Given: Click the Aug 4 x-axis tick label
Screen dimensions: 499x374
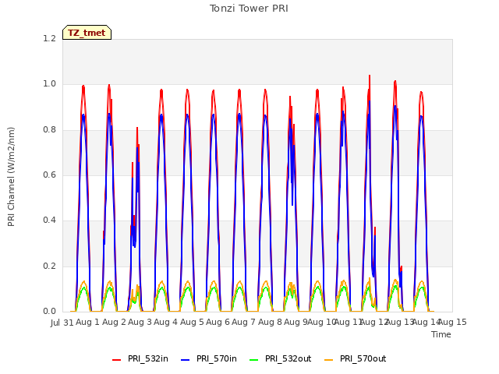Looking at the screenshot, I should click(x=166, y=322).
